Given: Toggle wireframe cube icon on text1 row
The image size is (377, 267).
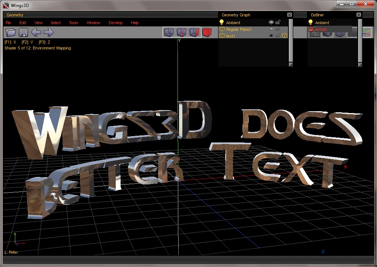Looking at the screenshot, I should [x=284, y=36].
